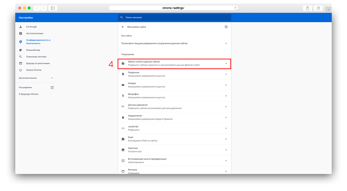This screenshot has height=191, width=347.
Task: Click the external link icon beside Расширения
Action: pos(52,88)
